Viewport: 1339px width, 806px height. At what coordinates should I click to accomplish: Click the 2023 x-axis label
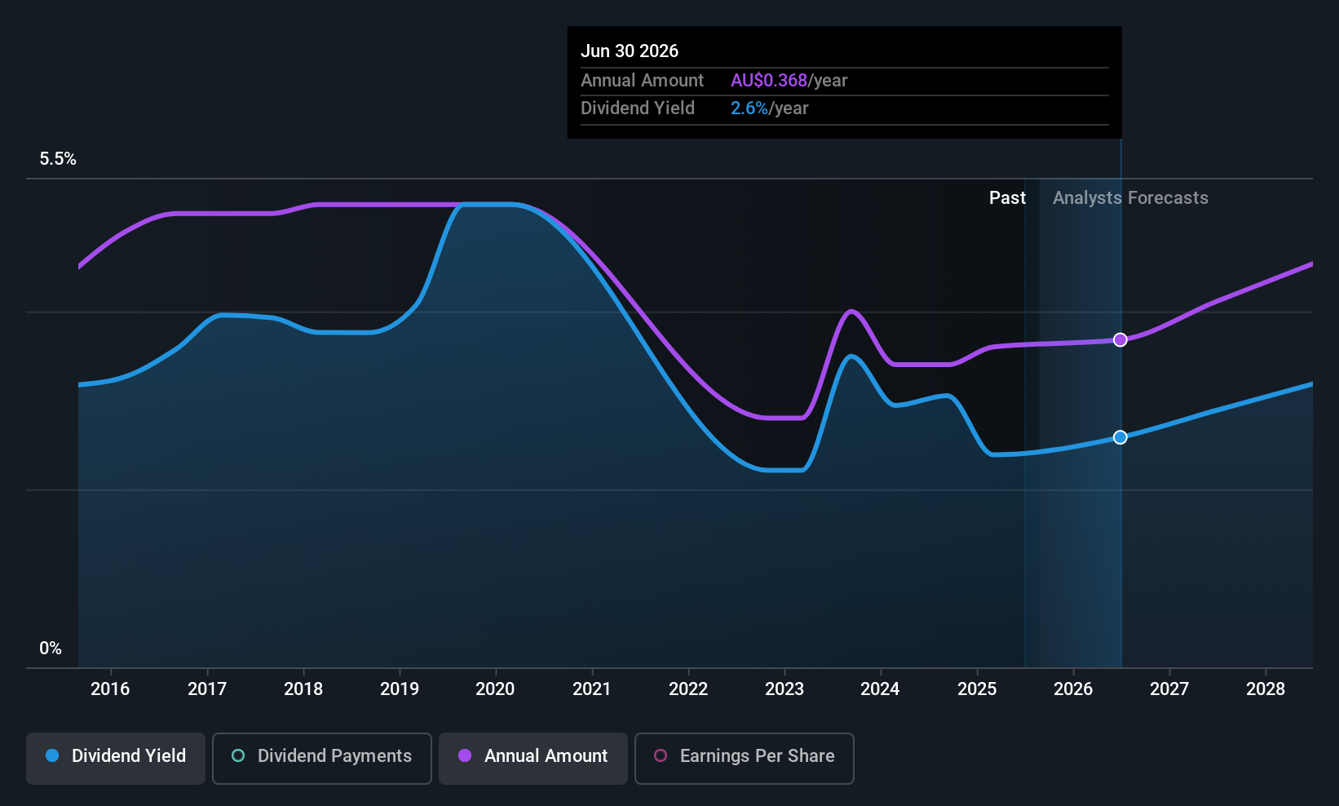coord(784,689)
